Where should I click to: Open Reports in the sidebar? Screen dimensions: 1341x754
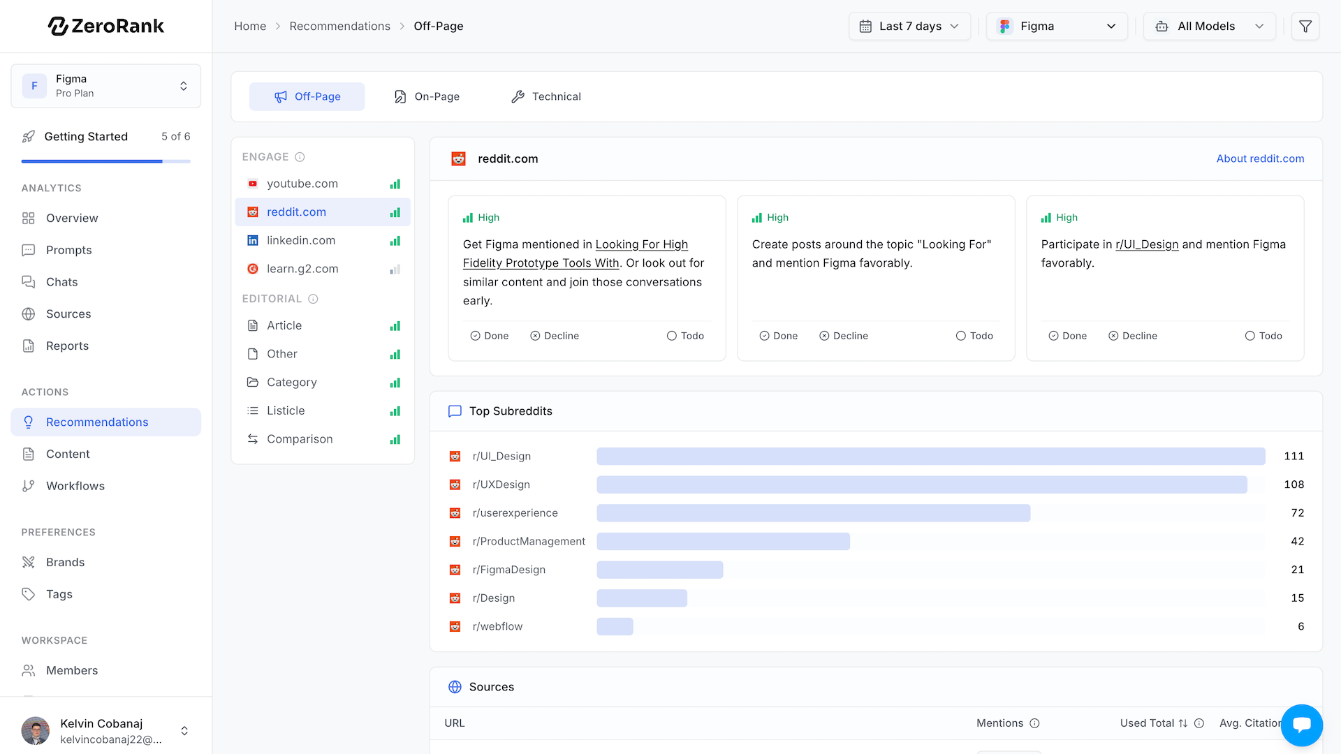[x=106, y=346]
